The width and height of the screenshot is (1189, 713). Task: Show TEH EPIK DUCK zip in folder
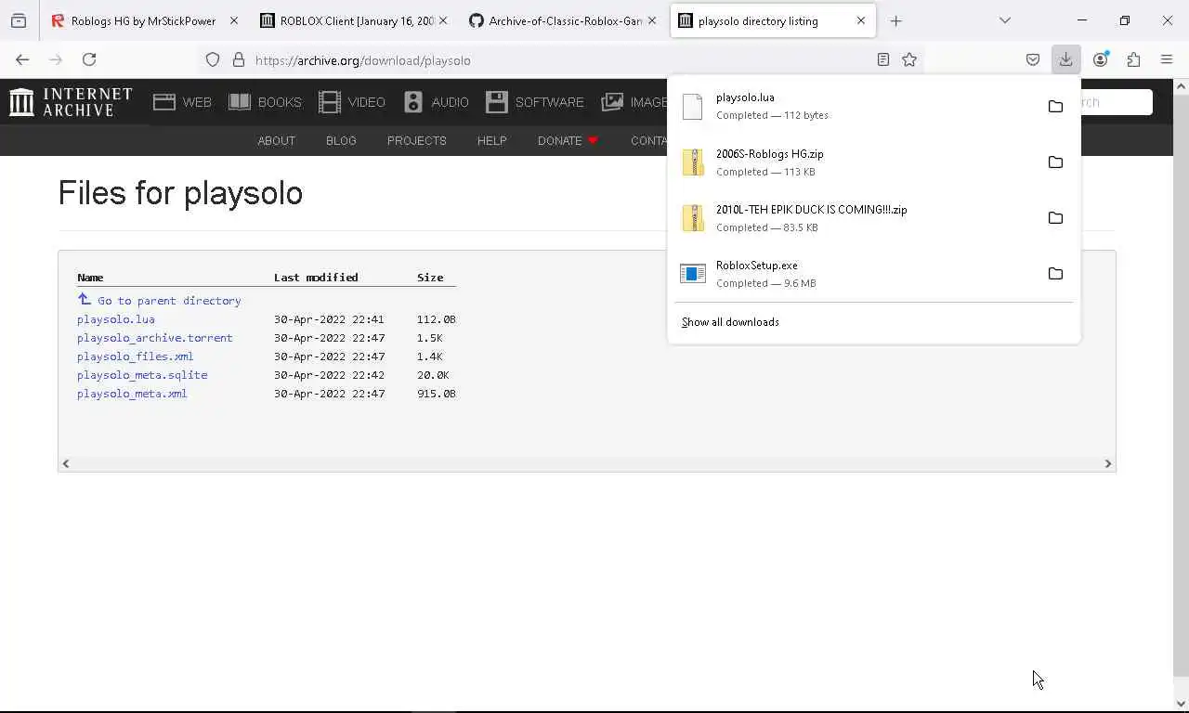(1055, 218)
